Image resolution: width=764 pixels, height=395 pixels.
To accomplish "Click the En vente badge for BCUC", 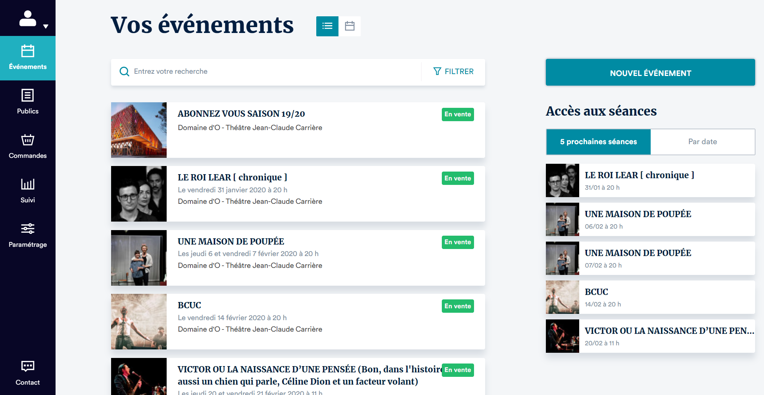I will [x=457, y=306].
